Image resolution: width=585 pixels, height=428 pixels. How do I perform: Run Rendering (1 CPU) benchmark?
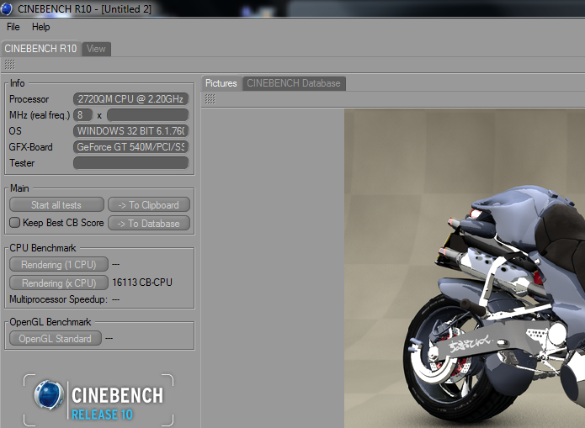coord(58,264)
